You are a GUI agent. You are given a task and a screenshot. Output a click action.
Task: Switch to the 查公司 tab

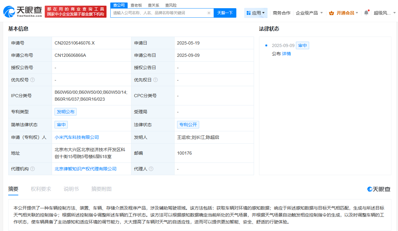tap(118, 5)
